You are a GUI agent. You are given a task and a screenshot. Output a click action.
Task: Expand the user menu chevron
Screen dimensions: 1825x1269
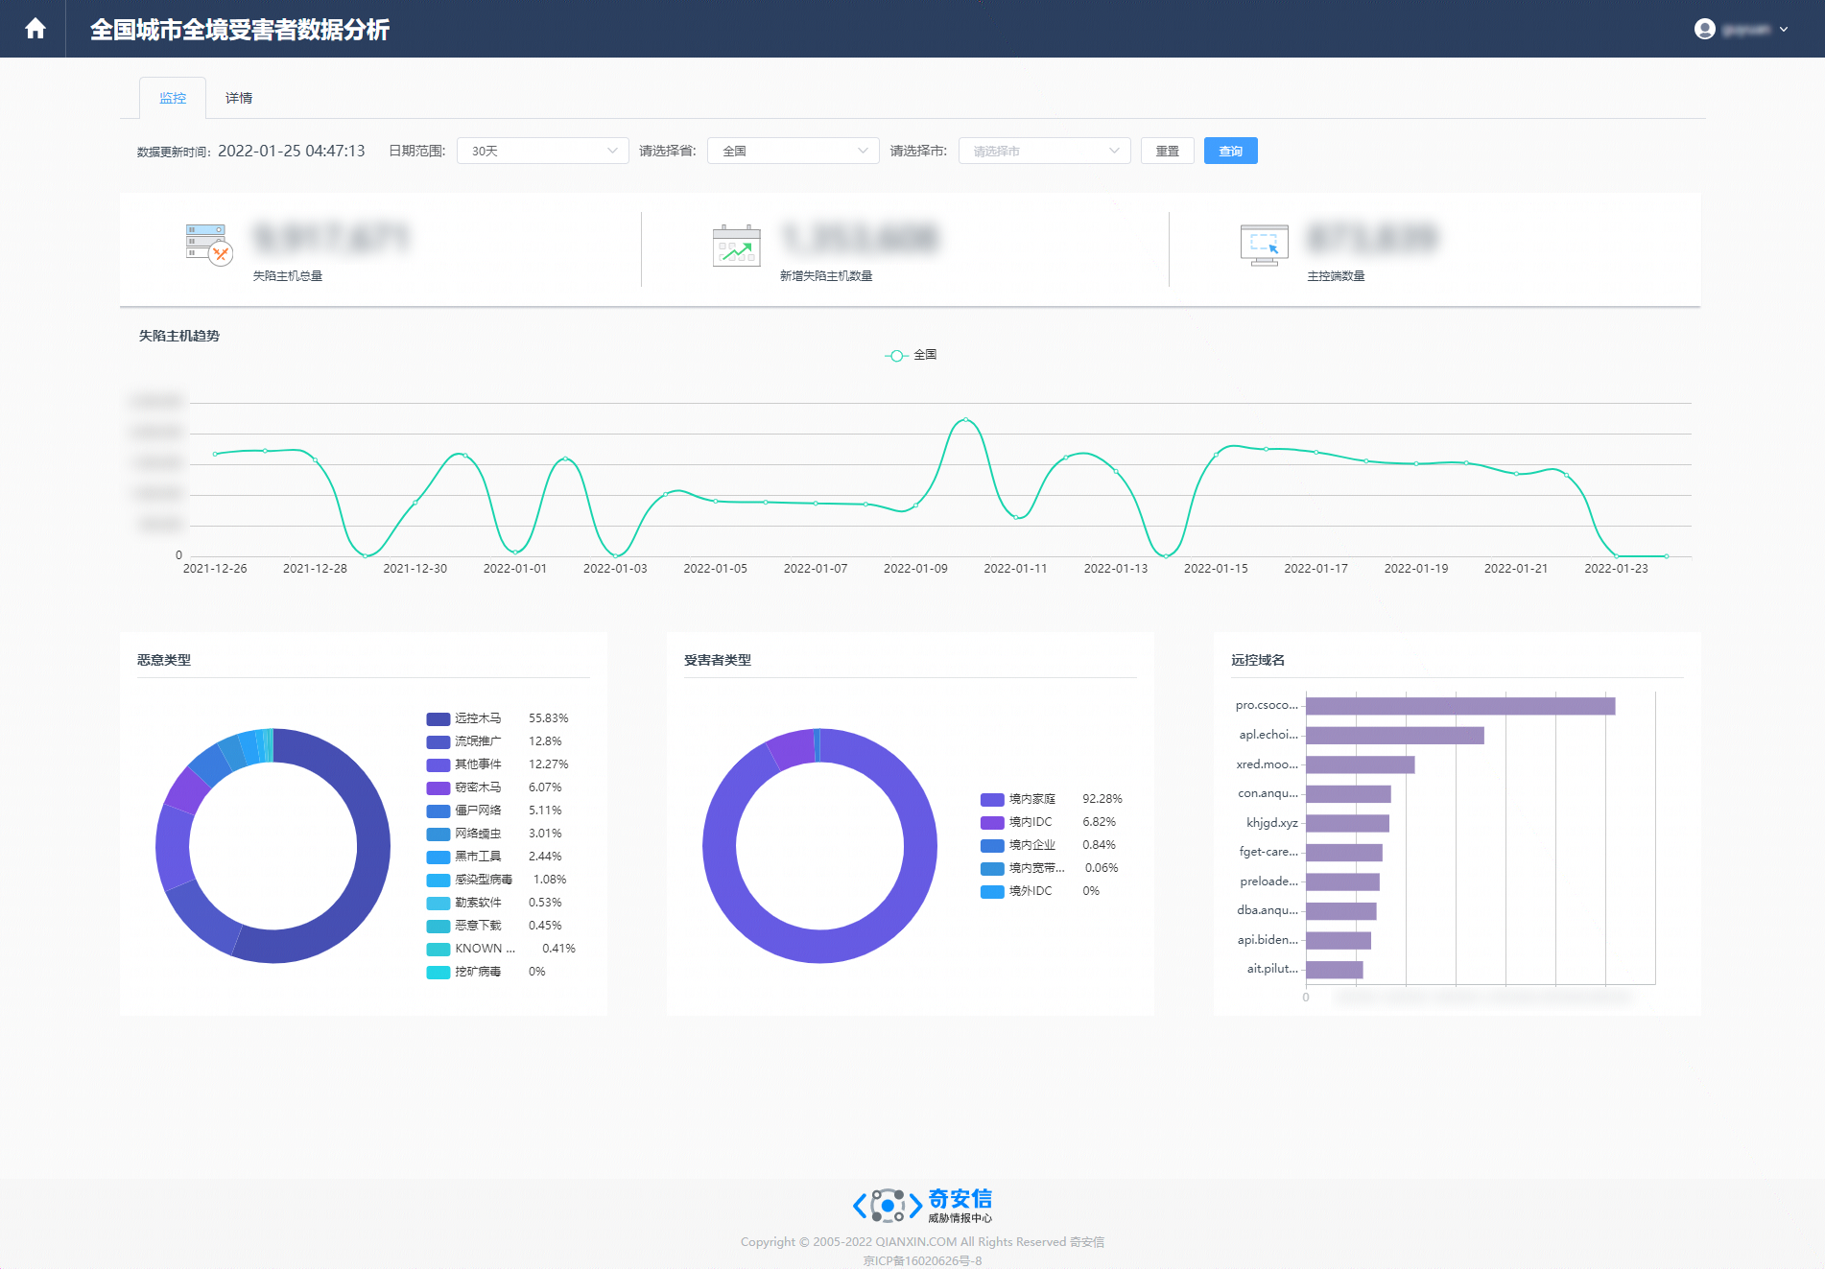(1784, 30)
